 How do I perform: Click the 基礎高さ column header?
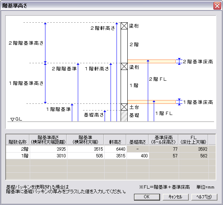pyautogui.click(x=137, y=140)
